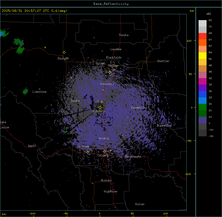The width and height of the screenshot is (222, 217).
Task: Click the Lacombe city label
Action: pyautogui.click(x=116, y=49)
